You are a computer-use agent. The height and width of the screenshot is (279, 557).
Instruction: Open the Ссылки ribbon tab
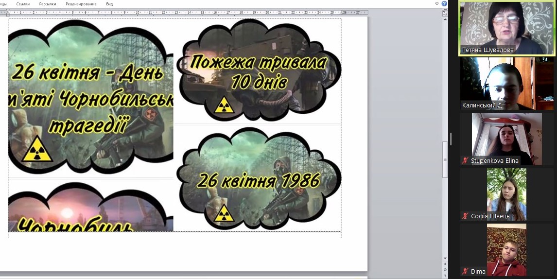23,4
